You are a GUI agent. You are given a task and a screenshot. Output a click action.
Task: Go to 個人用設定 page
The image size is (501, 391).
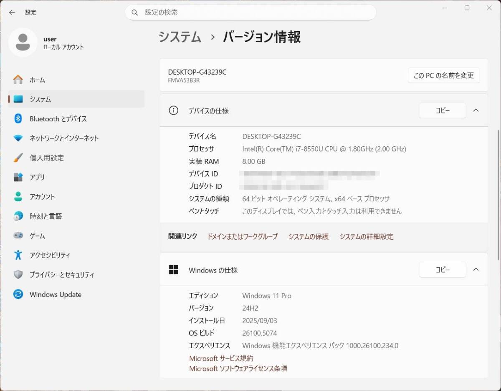point(76,158)
